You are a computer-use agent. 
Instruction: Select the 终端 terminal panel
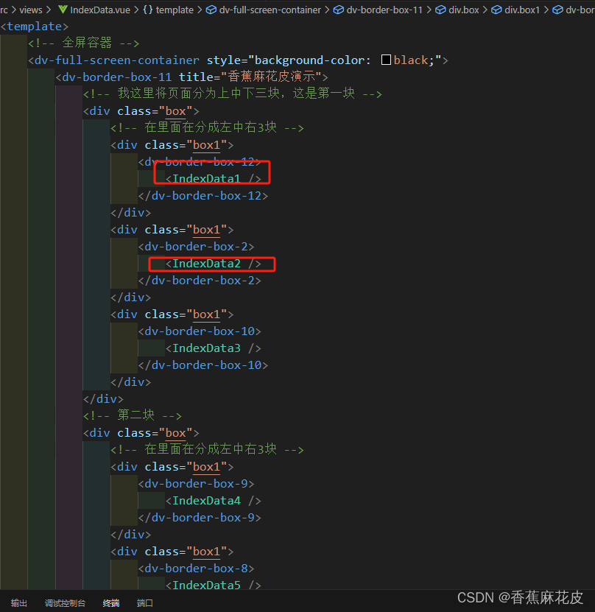click(x=110, y=602)
